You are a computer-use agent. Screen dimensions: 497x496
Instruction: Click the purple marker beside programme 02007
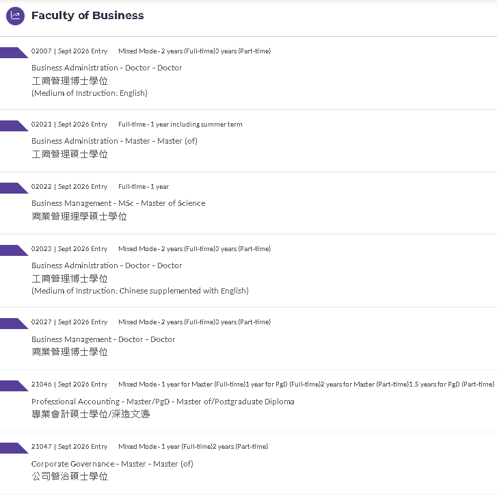pos(14,53)
